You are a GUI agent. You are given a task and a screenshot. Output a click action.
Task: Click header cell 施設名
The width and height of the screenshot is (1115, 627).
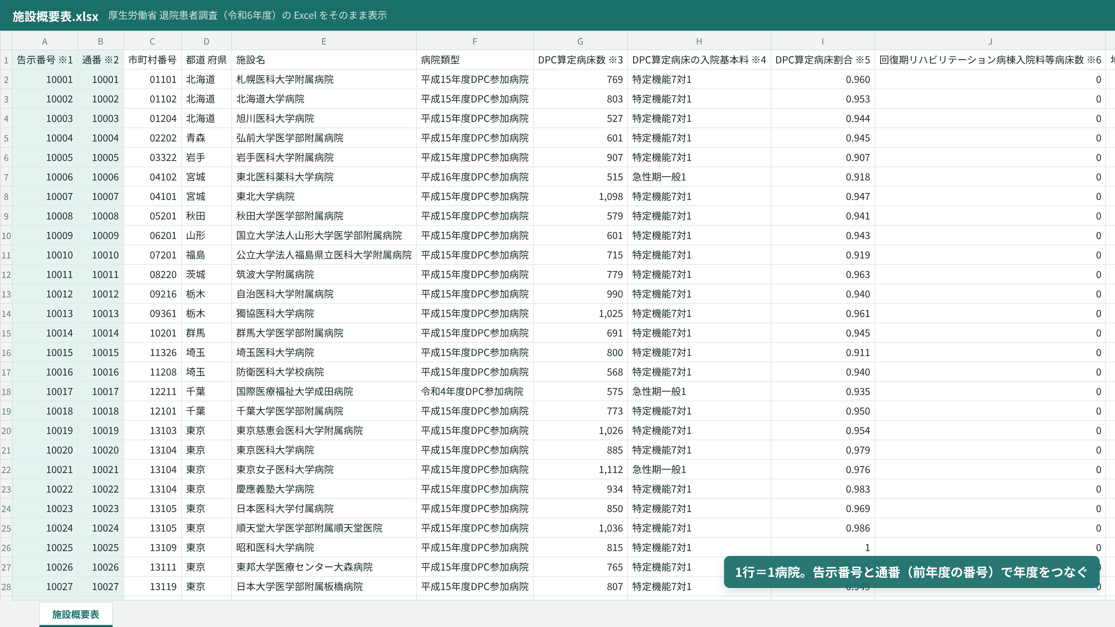pos(324,60)
